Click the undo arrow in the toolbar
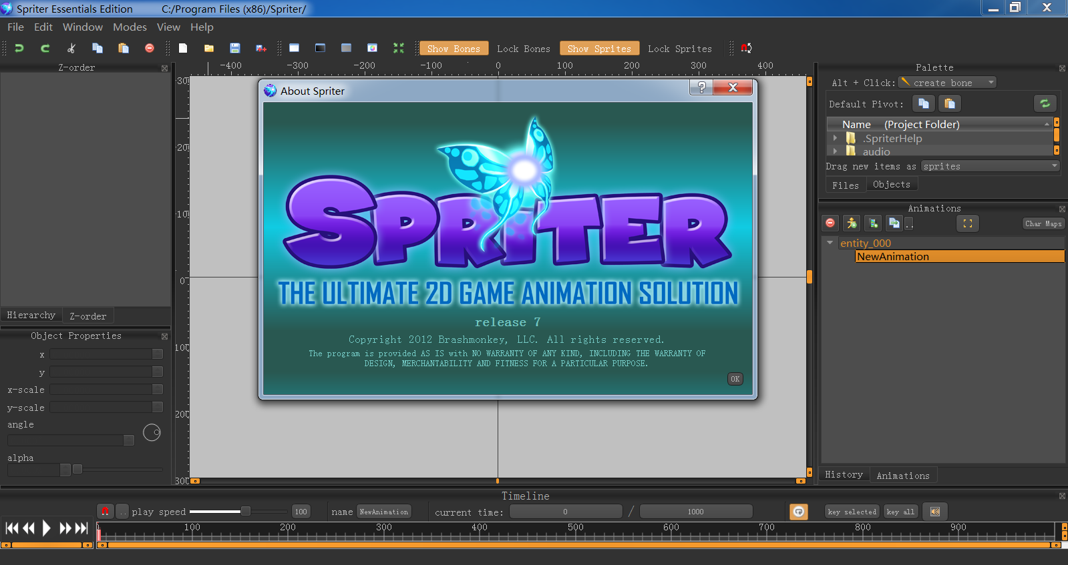 19,48
